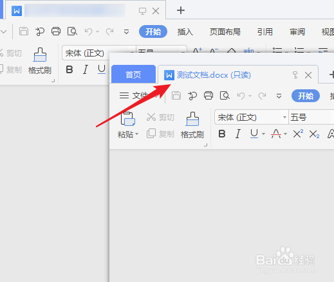The width and height of the screenshot is (334, 282).
Task: Click Redo arrow in back window
Action: pos(110,31)
